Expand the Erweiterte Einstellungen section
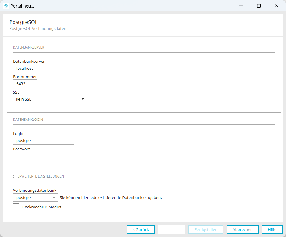This screenshot has width=286, height=237. click(x=14, y=176)
